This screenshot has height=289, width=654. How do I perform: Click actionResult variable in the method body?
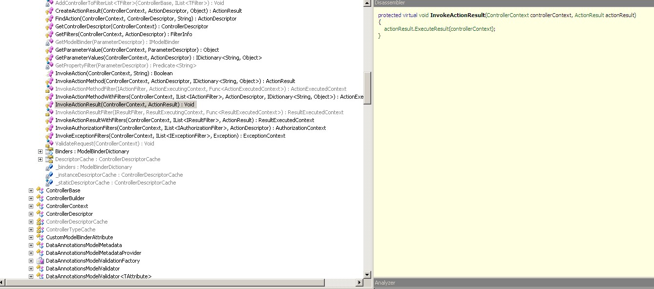coord(399,29)
